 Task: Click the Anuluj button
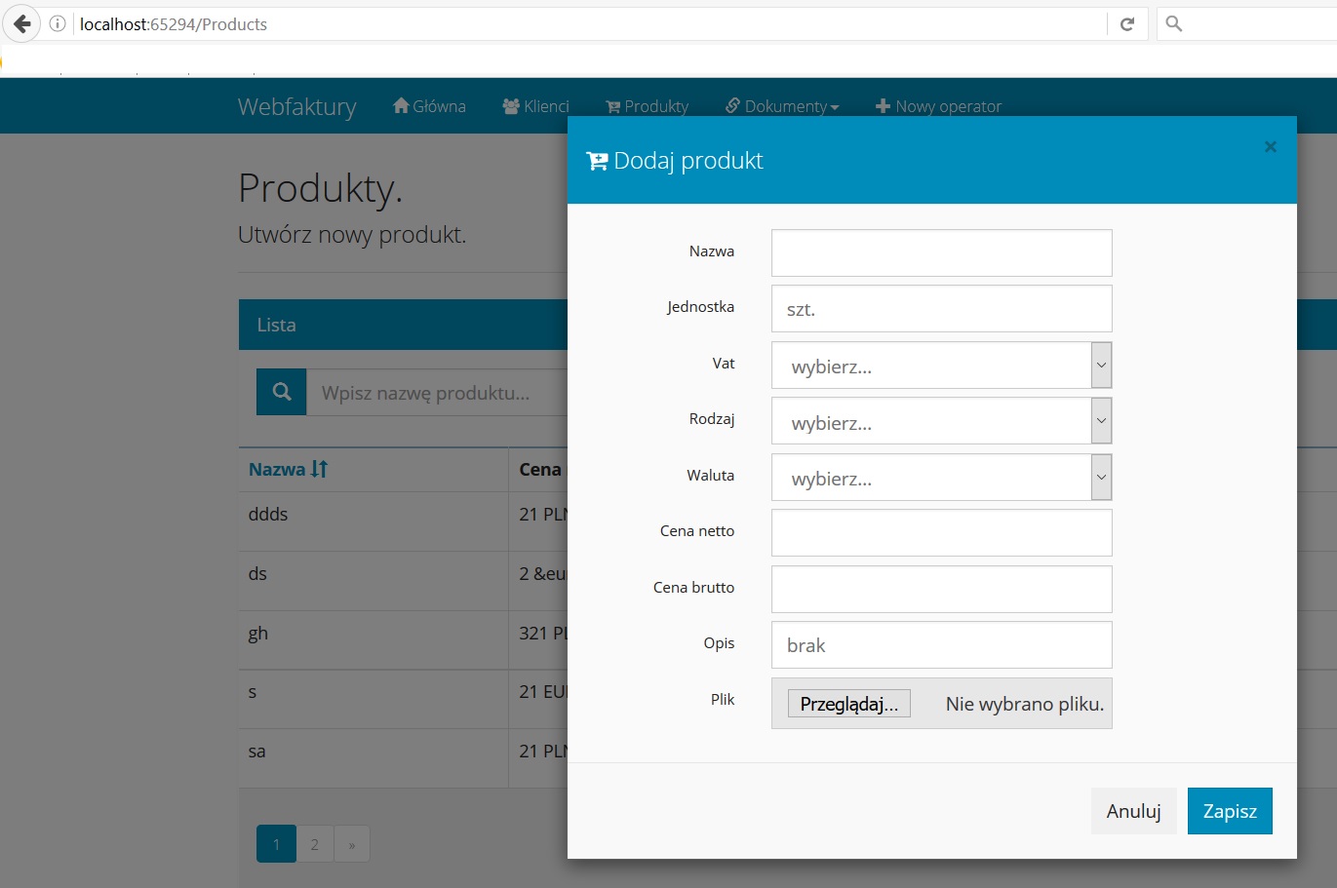(x=1133, y=811)
